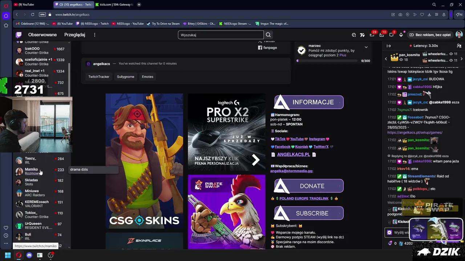Viewport: 465px width, 261px height.
Task: Click the TwitchTracker button
Action: pos(99,76)
